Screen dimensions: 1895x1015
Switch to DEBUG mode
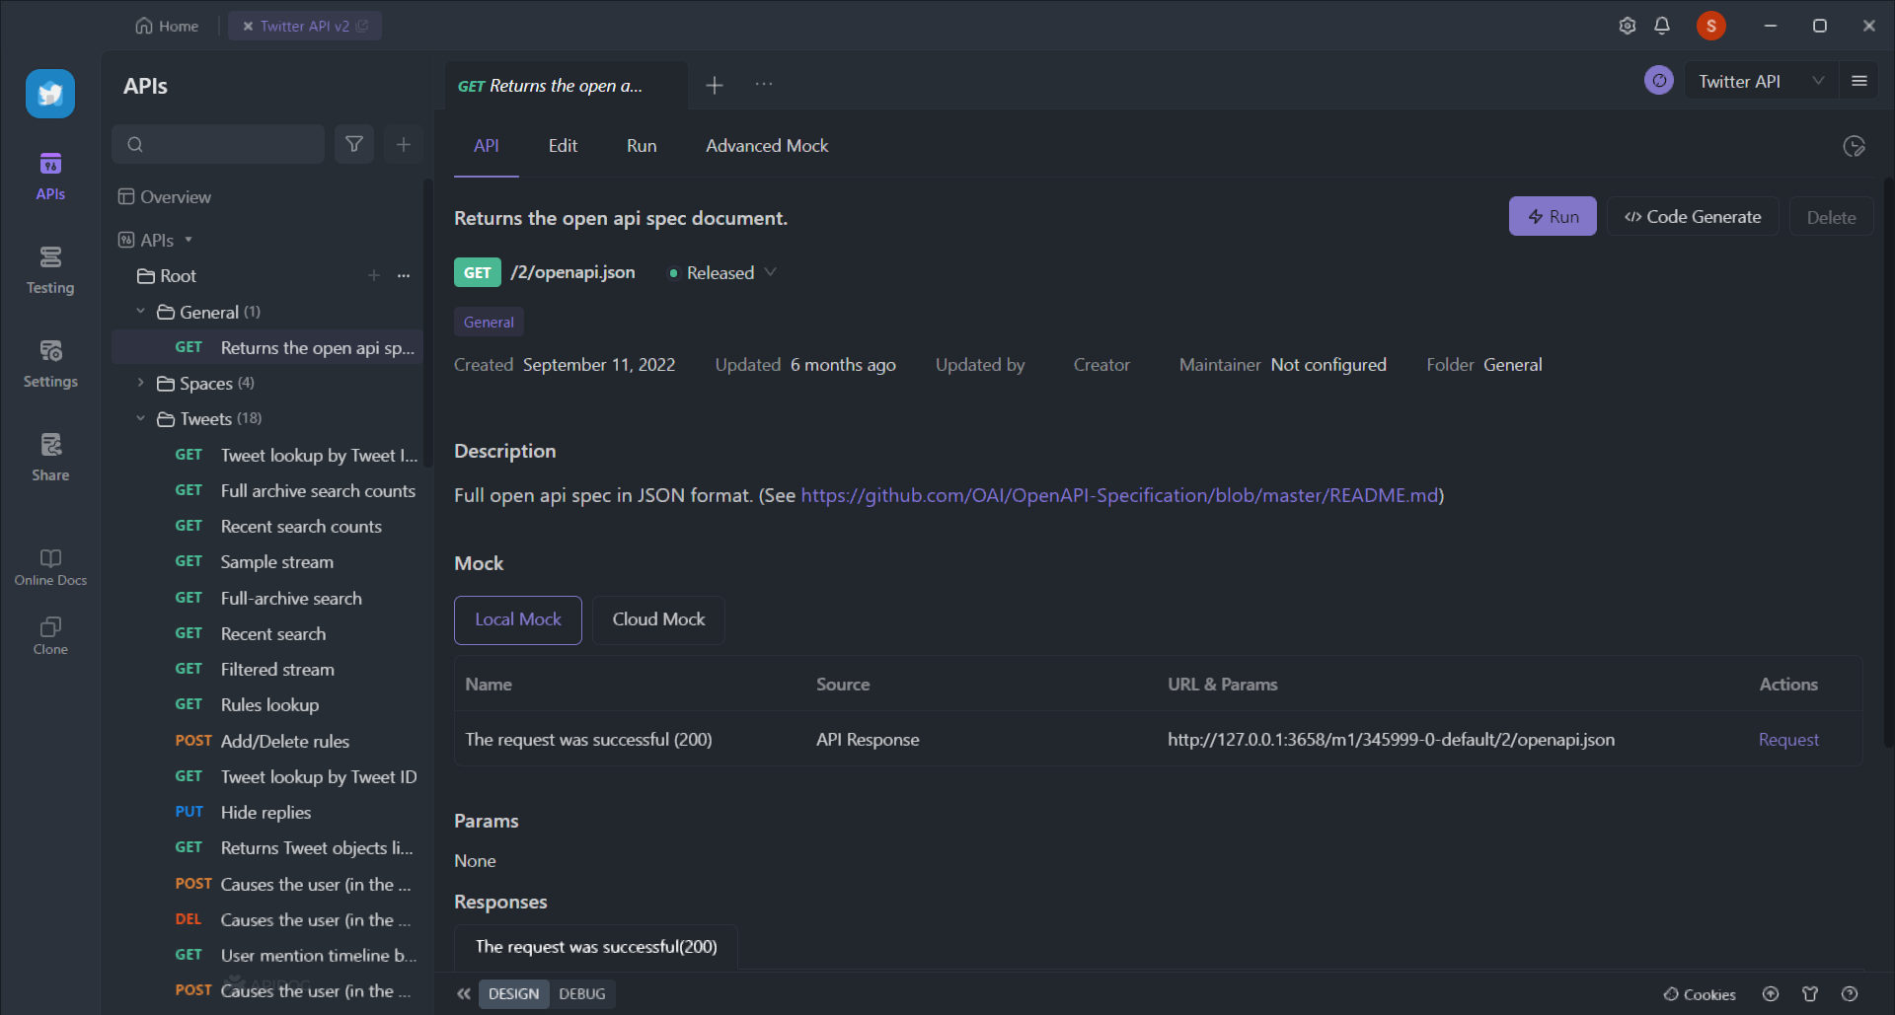(x=582, y=993)
